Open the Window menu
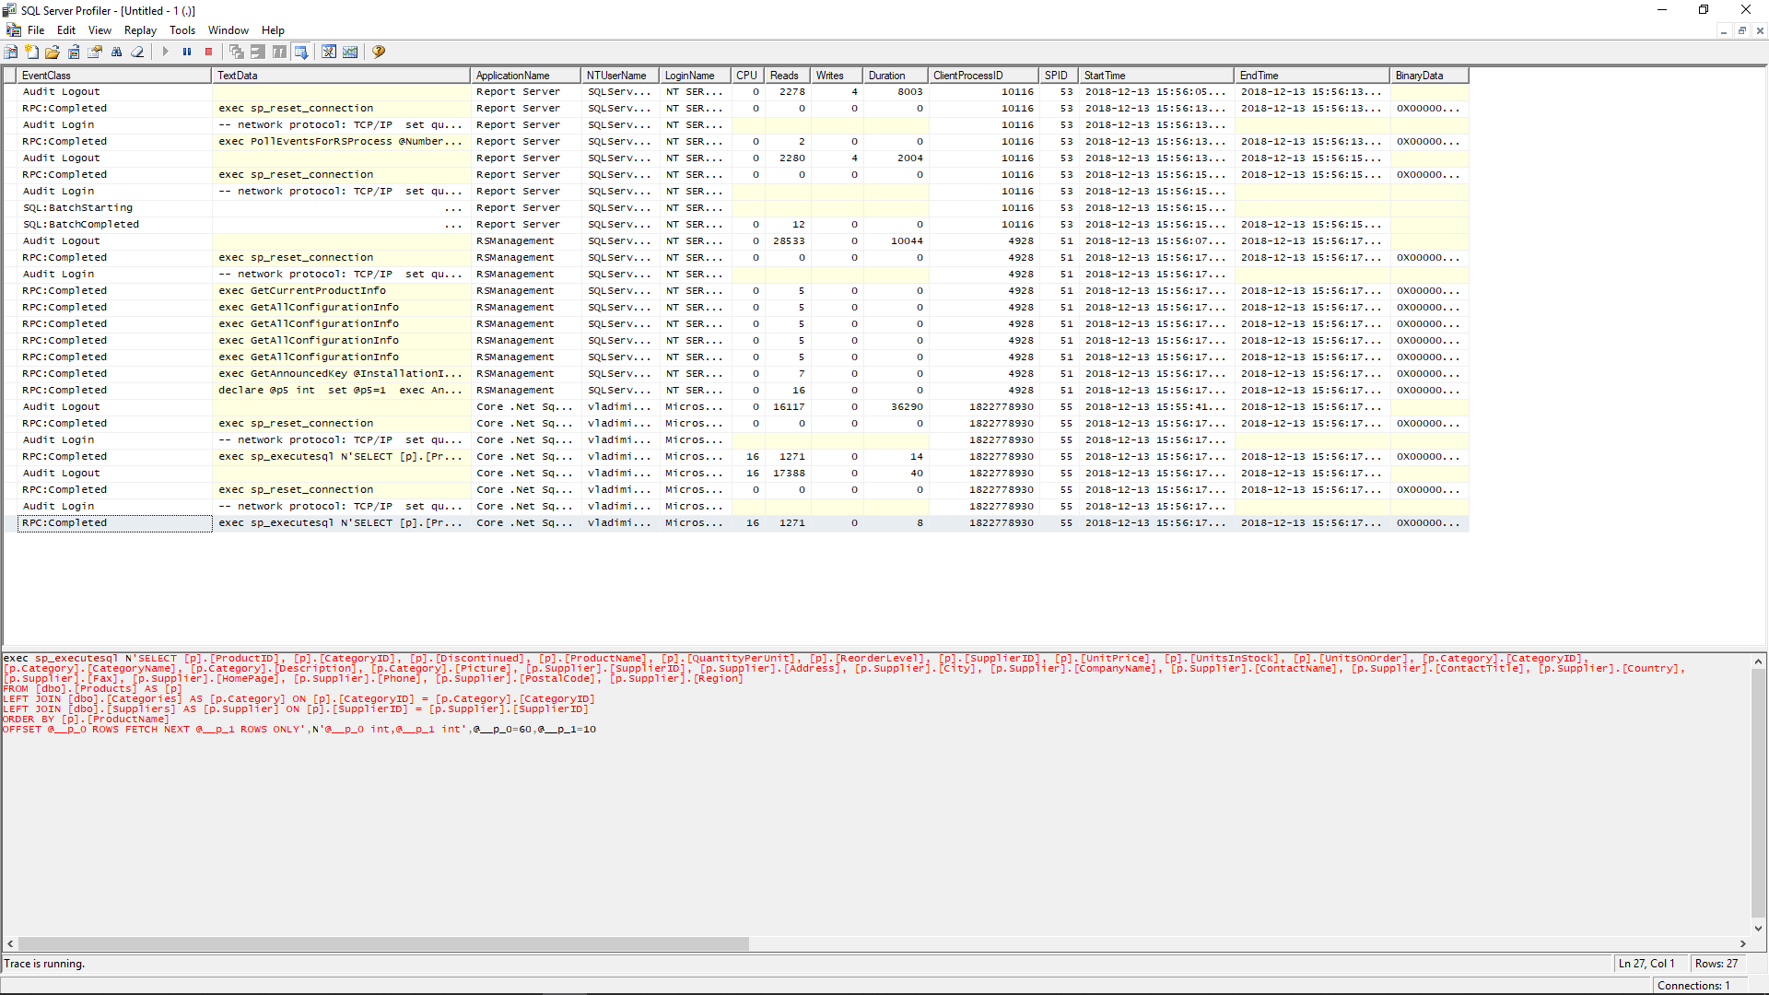This screenshot has width=1769, height=995. point(228,30)
